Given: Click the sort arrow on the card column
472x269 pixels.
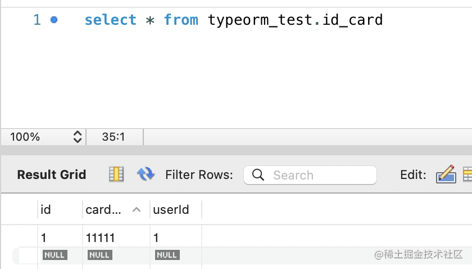Looking at the screenshot, I should 136,209.
